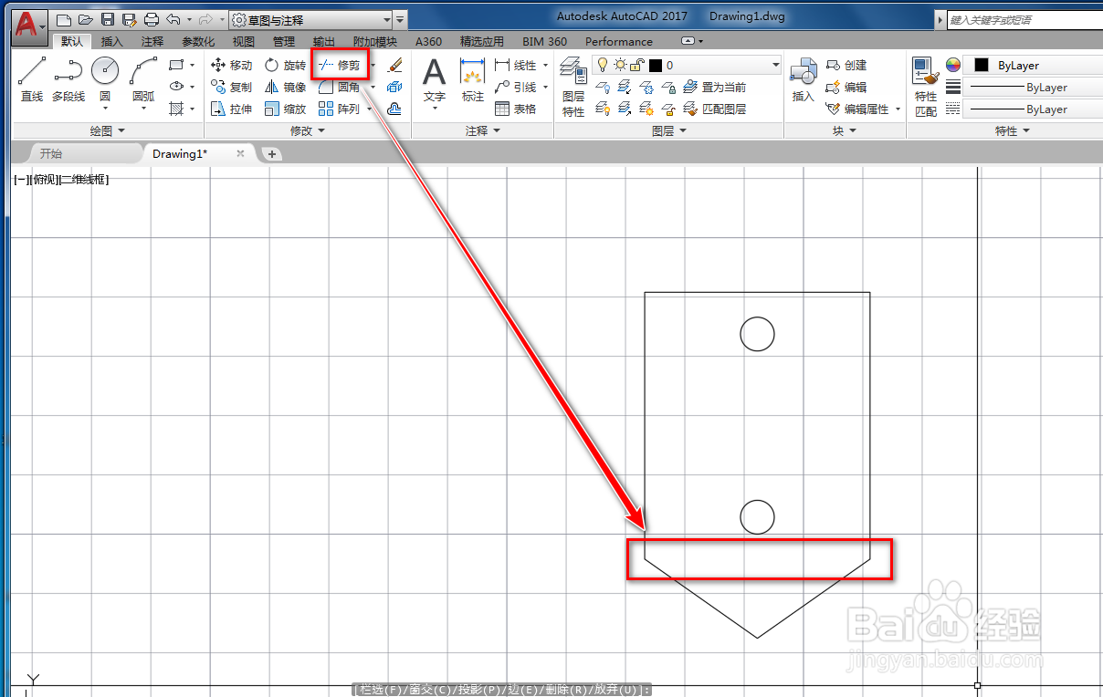Screen dimensions: 1103x697
Task: Open the workspace 草图与注释 dropdown
Action: pyautogui.click(x=310, y=19)
